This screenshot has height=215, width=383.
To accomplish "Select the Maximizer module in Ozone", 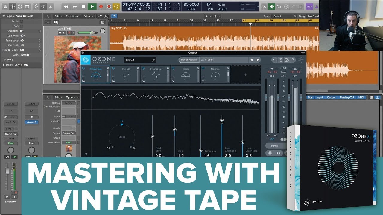I will pos(215,74).
